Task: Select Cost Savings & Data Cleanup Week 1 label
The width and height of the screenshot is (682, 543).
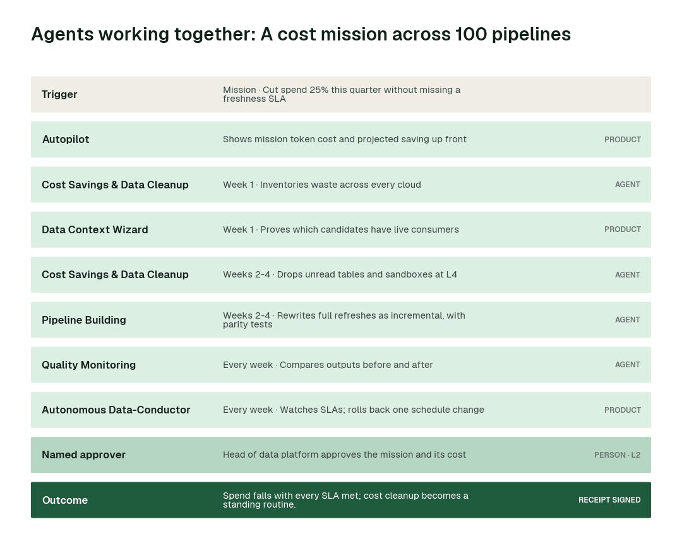Action: (x=116, y=185)
